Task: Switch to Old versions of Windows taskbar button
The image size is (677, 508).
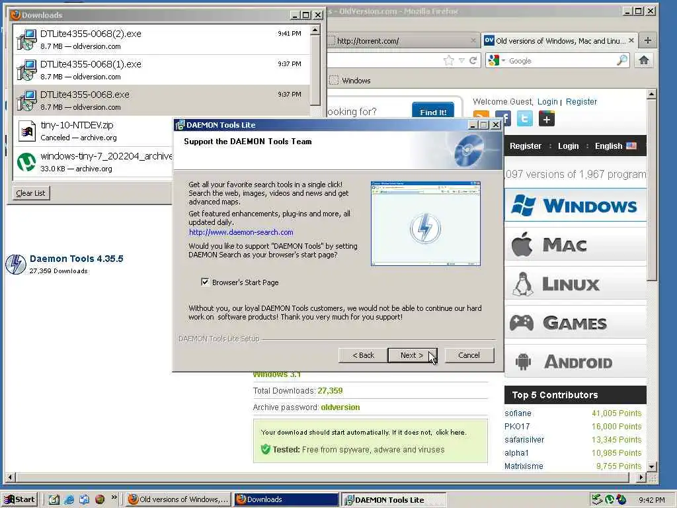Action: pos(179,499)
